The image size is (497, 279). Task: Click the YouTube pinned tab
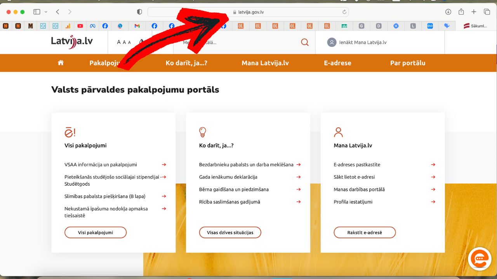(x=80, y=26)
